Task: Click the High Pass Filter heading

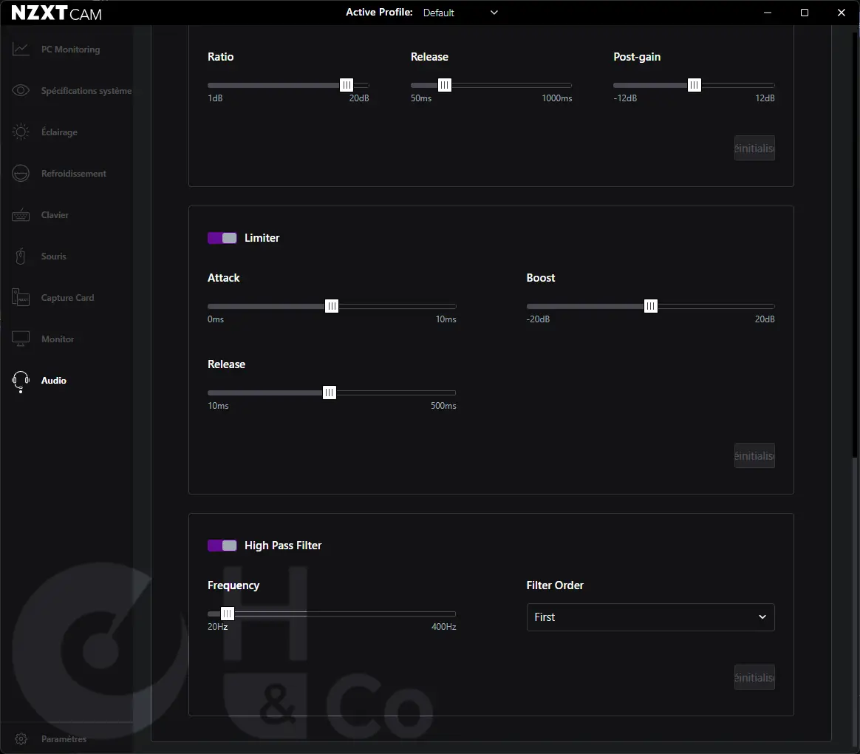Action: click(x=283, y=546)
